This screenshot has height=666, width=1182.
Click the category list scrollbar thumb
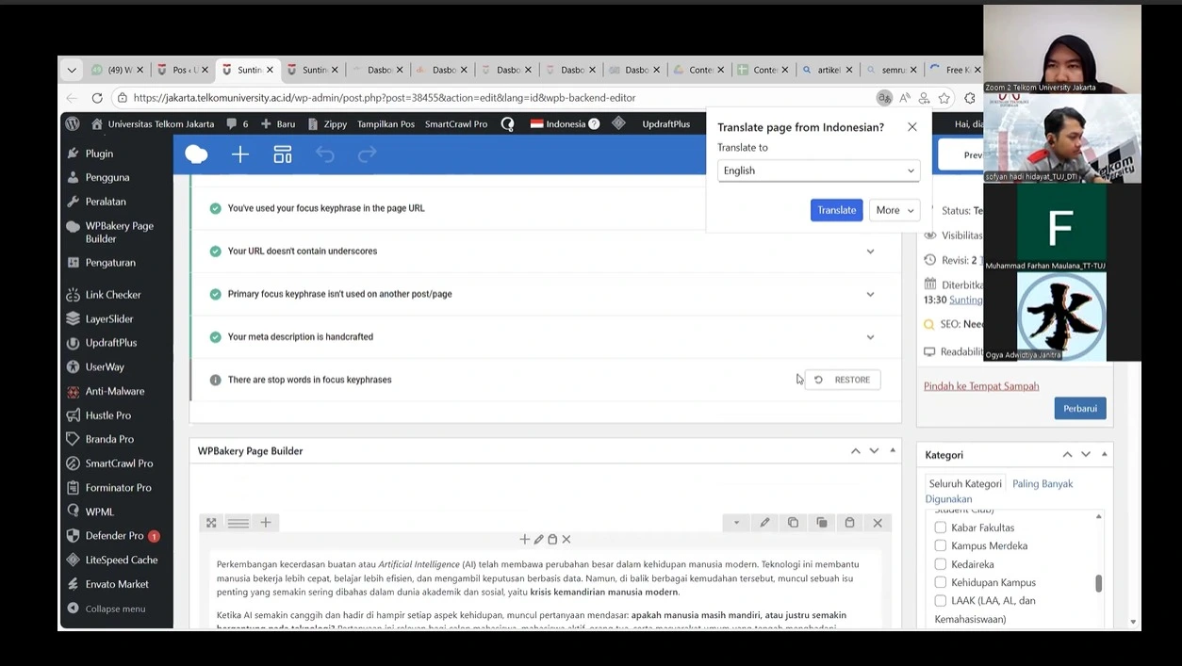click(1098, 583)
